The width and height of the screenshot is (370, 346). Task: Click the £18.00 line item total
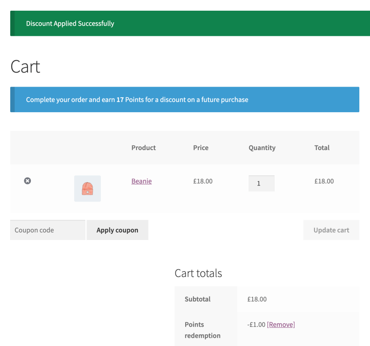pos(323,181)
